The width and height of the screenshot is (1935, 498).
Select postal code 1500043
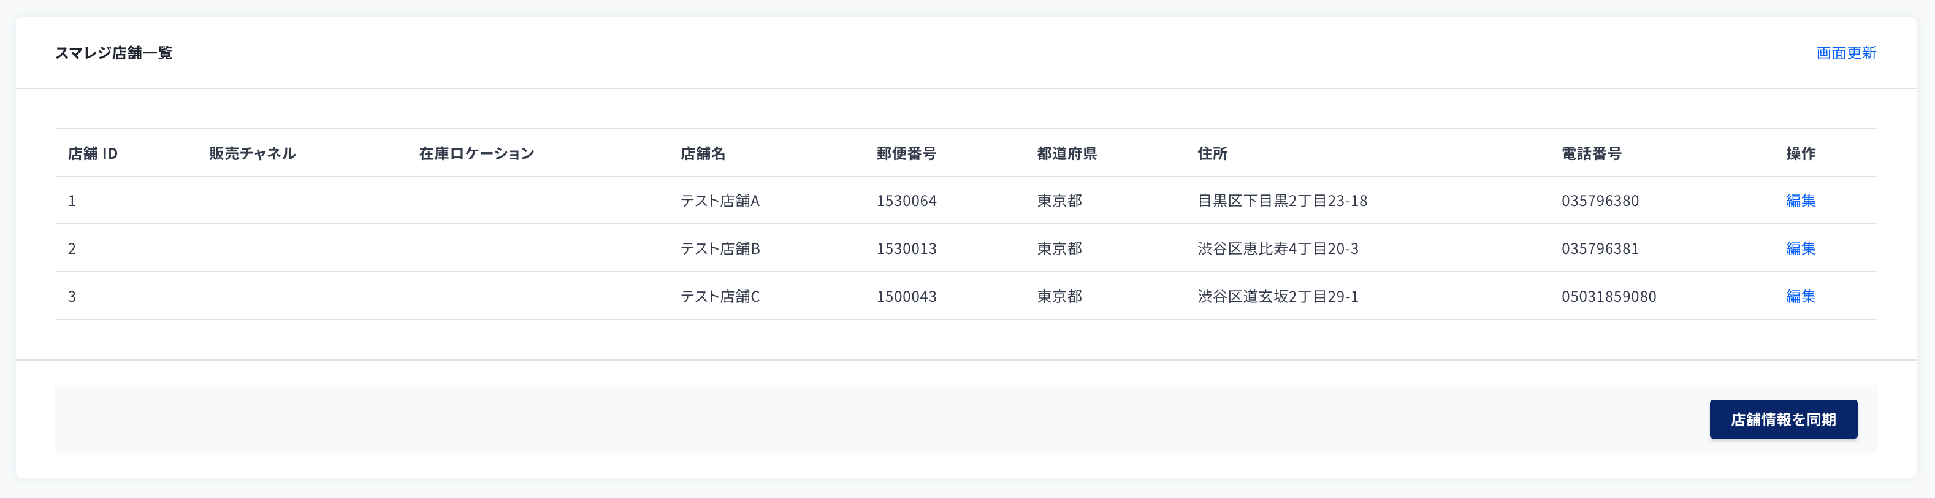point(906,297)
